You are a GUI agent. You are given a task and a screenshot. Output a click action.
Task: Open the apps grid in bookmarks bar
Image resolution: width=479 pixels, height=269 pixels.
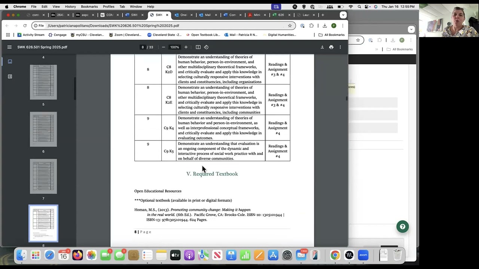point(8,35)
